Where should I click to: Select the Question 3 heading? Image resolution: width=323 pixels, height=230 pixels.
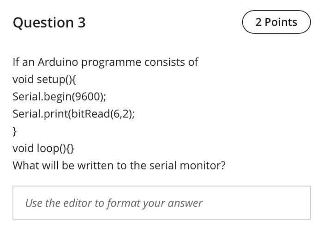[49, 22]
